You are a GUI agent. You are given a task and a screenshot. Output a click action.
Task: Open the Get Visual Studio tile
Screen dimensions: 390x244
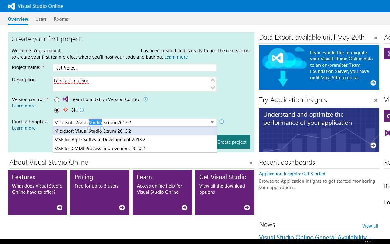(225, 192)
